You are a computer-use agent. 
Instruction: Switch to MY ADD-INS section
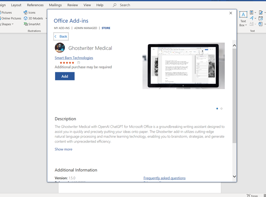pos(62,28)
